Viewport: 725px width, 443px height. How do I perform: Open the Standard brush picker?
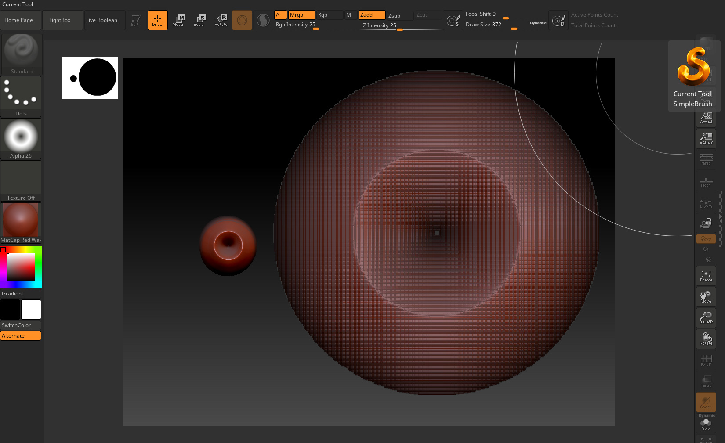[22, 54]
